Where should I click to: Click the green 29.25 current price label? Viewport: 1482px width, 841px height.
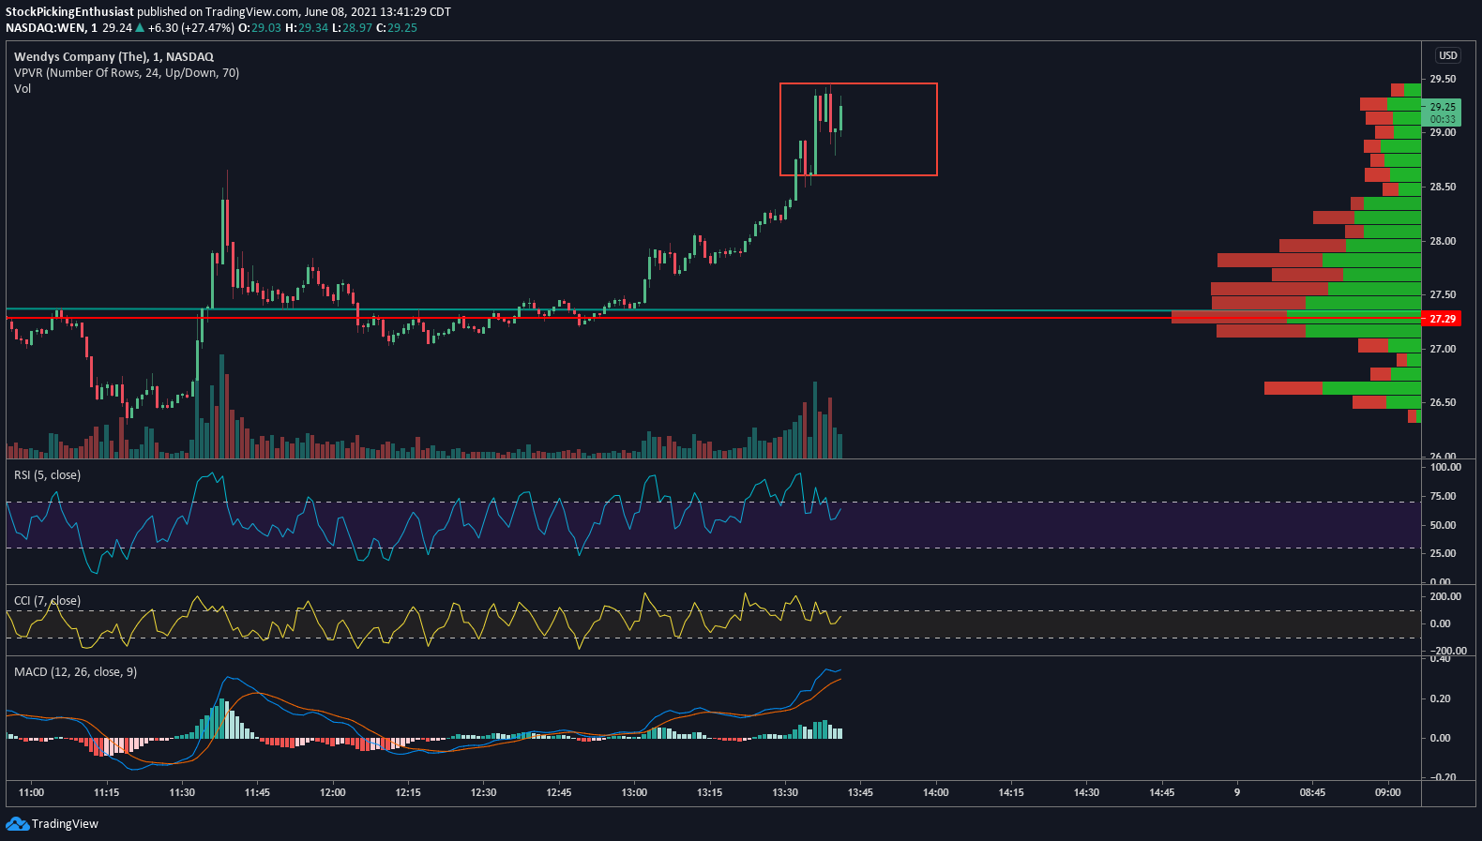tap(1442, 113)
